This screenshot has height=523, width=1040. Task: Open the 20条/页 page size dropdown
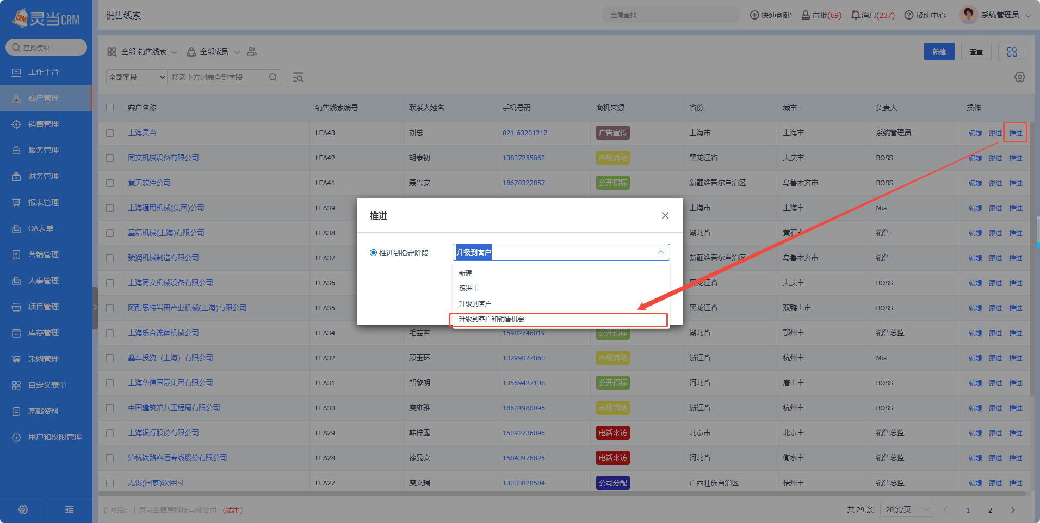pyautogui.click(x=907, y=509)
